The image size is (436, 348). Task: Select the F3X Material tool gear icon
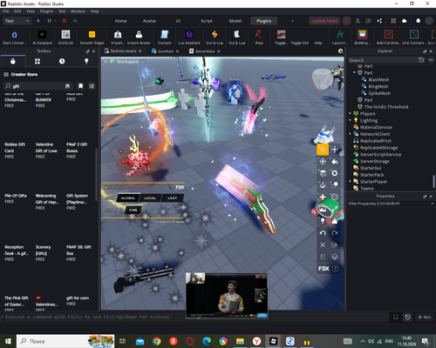pyautogui.click(x=335, y=173)
